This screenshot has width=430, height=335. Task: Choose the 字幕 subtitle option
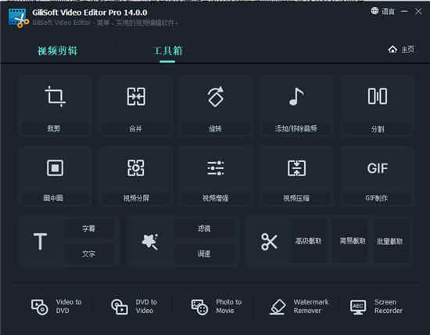click(88, 229)
